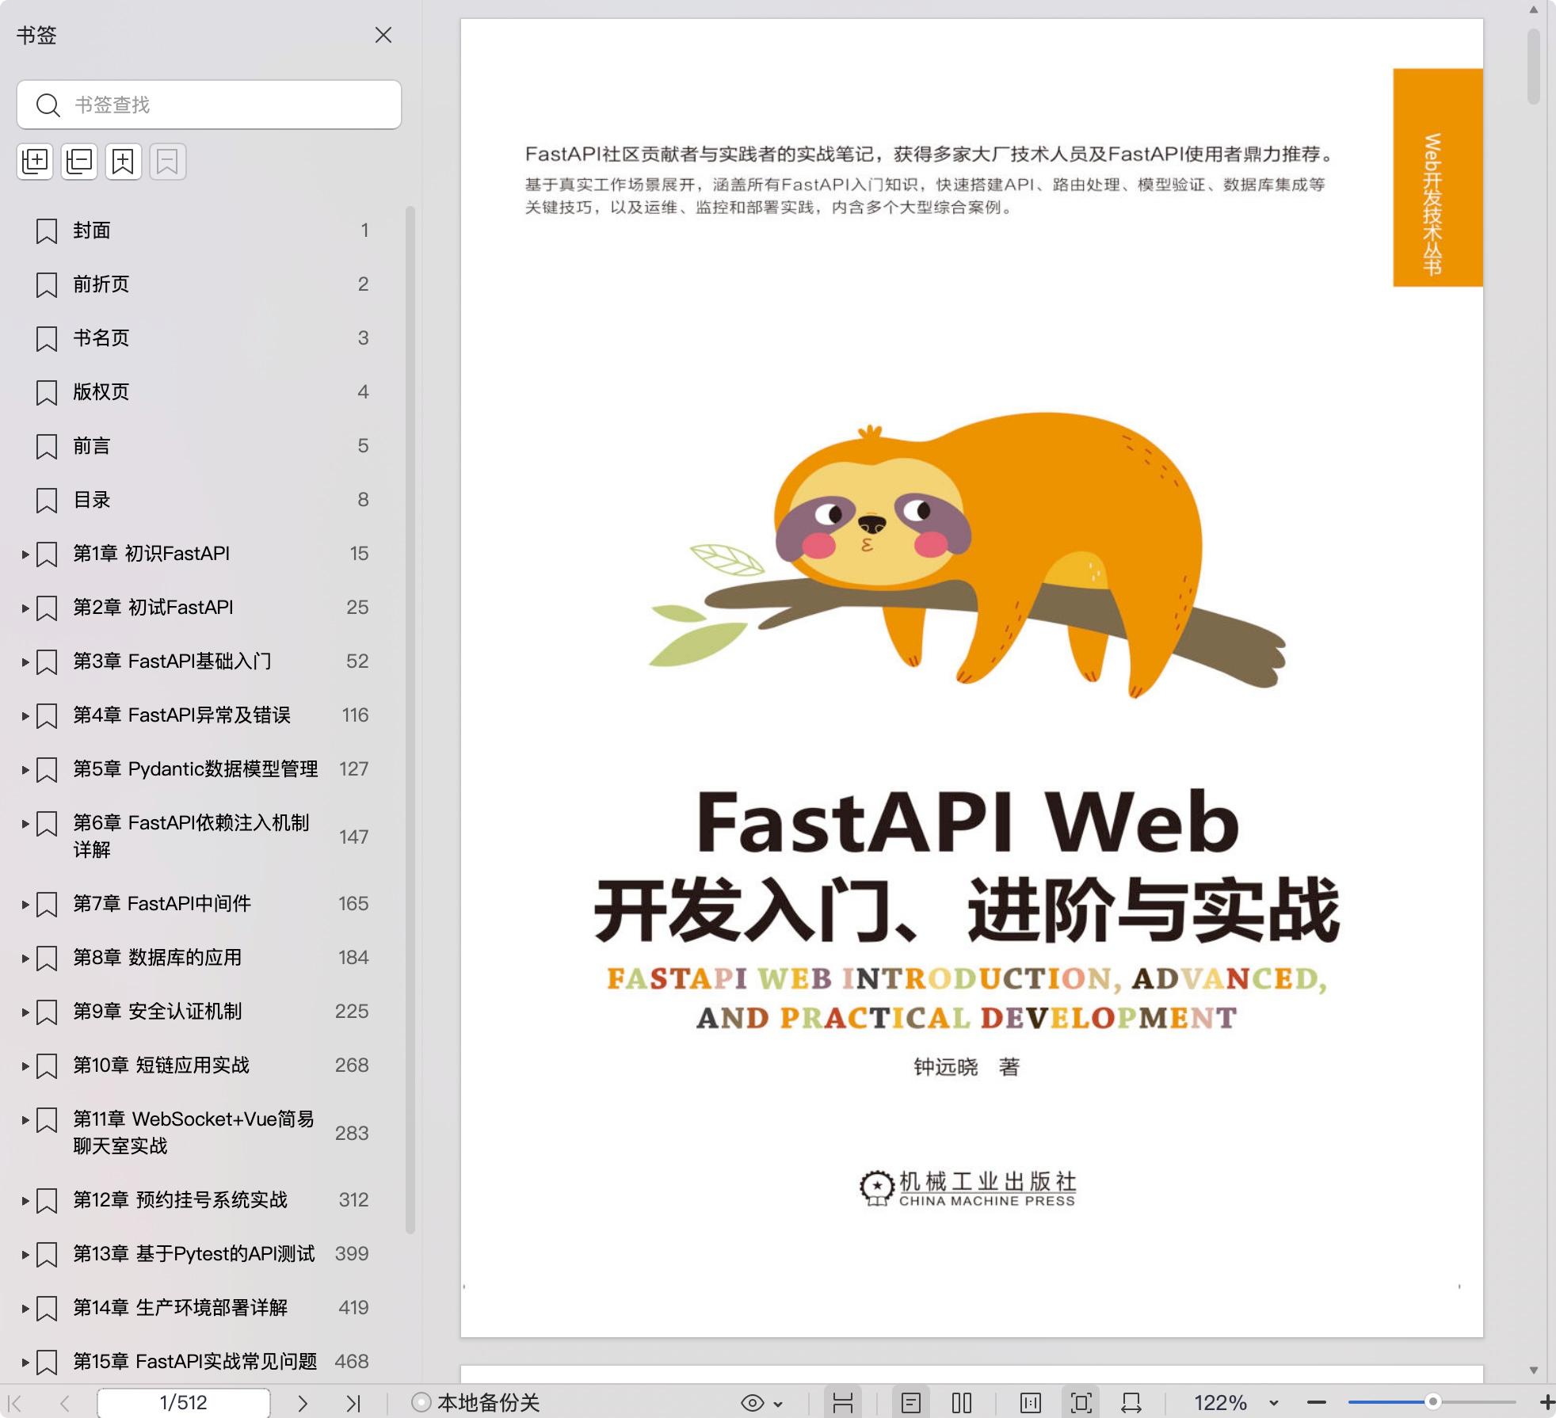
Task: Open the 封面 bookmark
Action: 92,231
